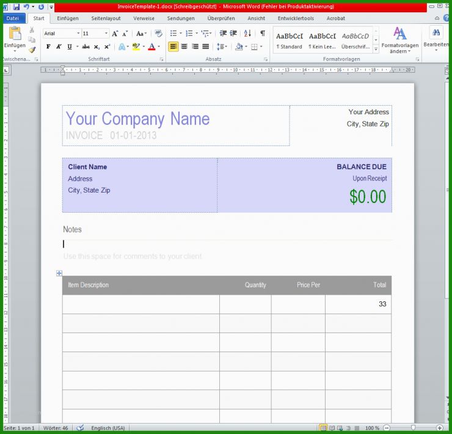Apply red font color button
The width and height of the screenshot is (452, 434).
151,46
